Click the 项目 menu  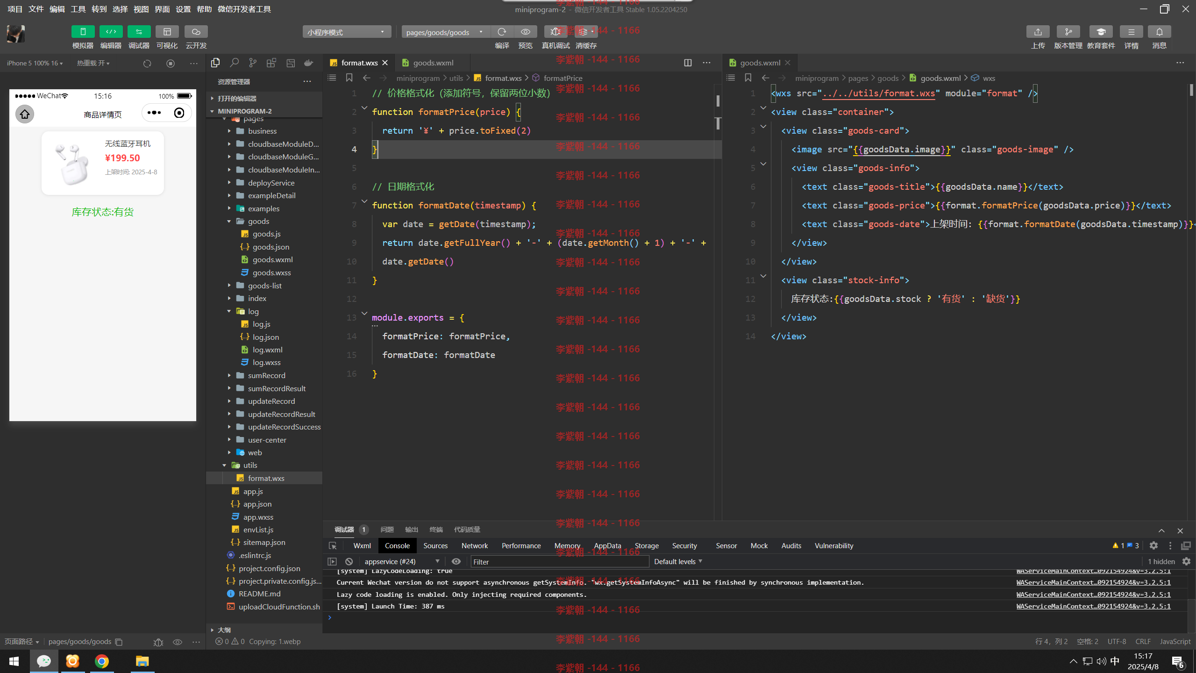(x=15, y=9)
